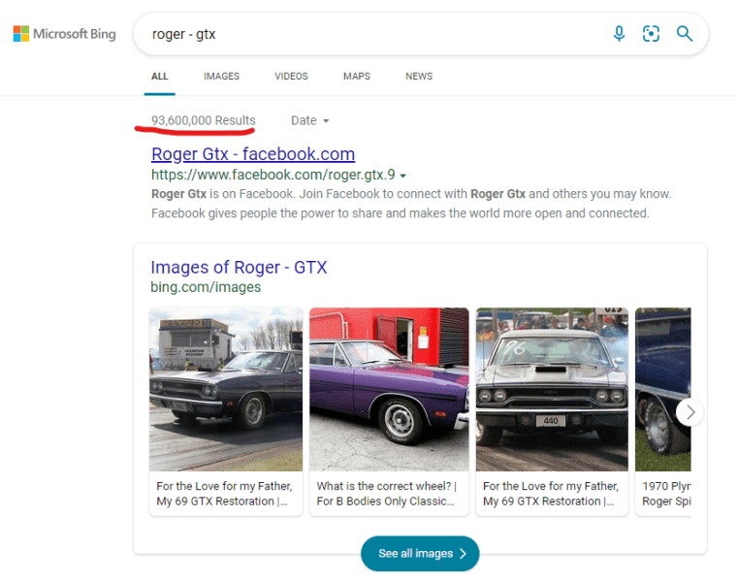Click the Microsoft Bing logo
The image size is (737, 582).
point(64,34)
